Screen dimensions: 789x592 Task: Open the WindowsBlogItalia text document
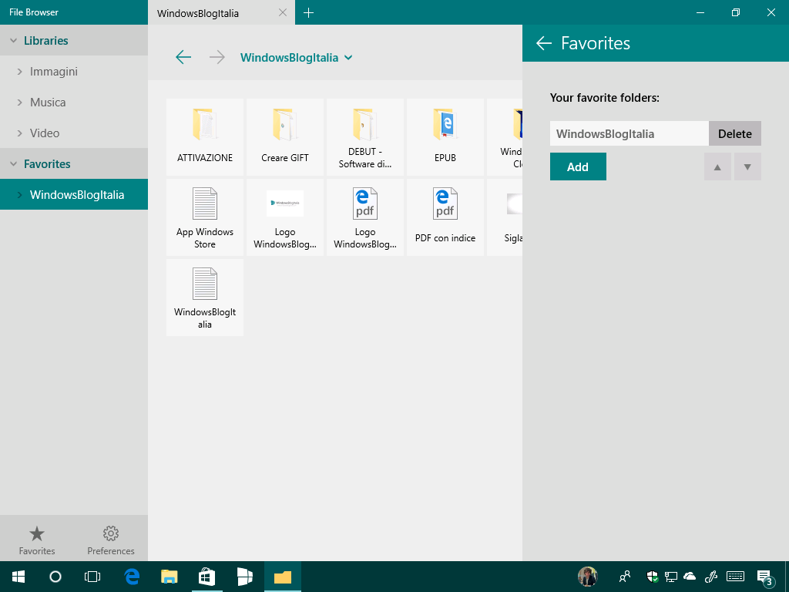(x=205, y=297)
